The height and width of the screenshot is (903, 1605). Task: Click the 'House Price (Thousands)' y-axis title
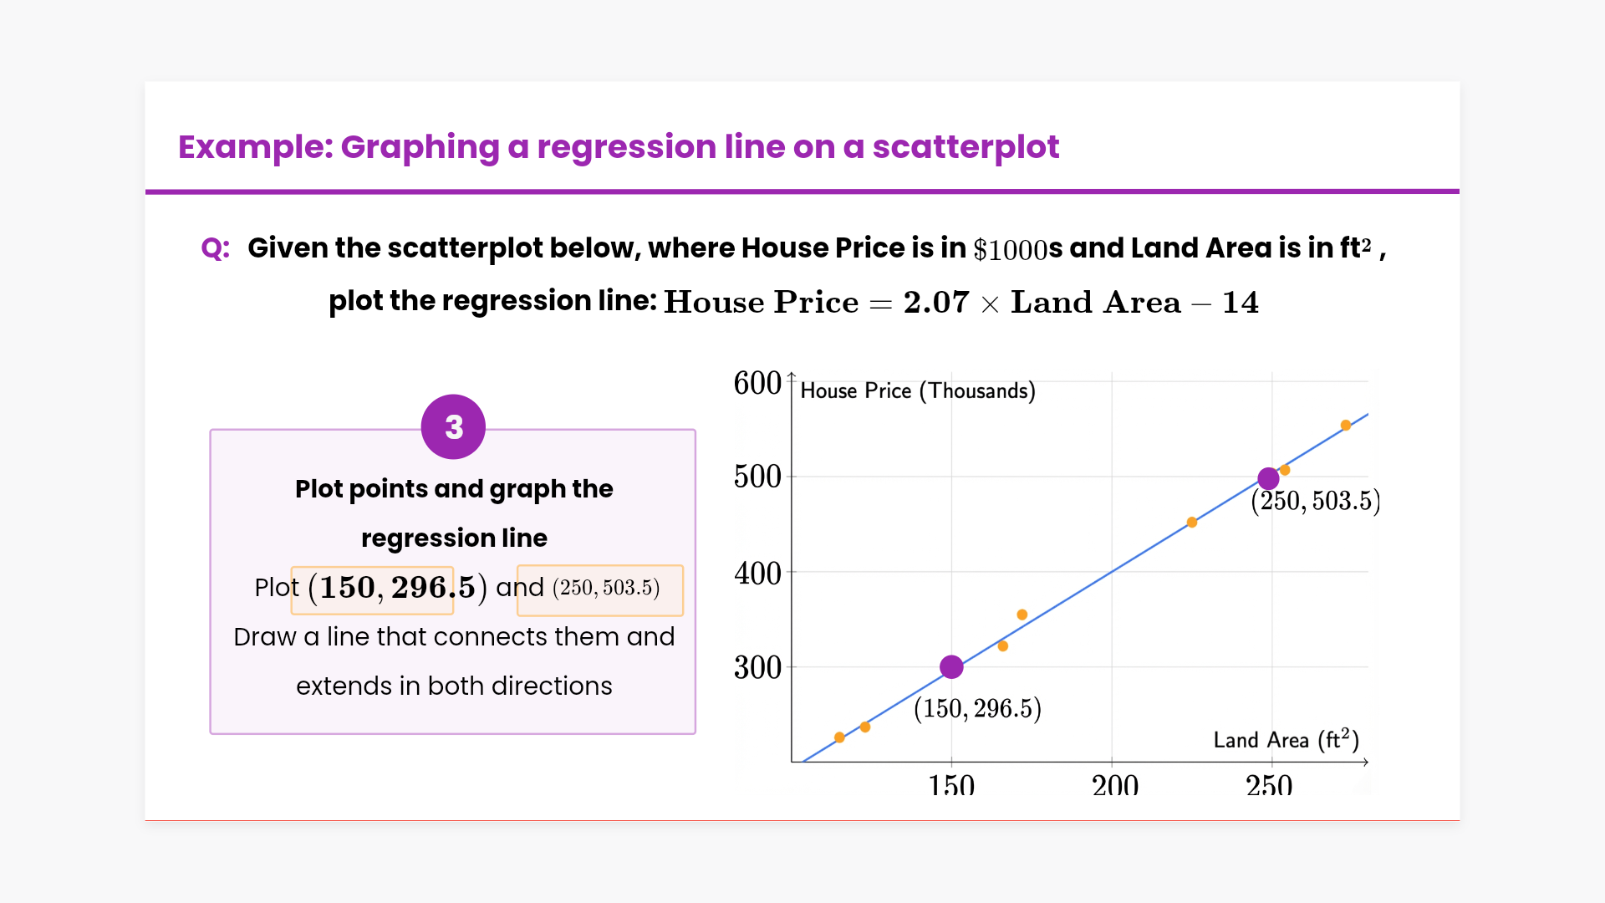pyautogui.click(x=917, y=391)
